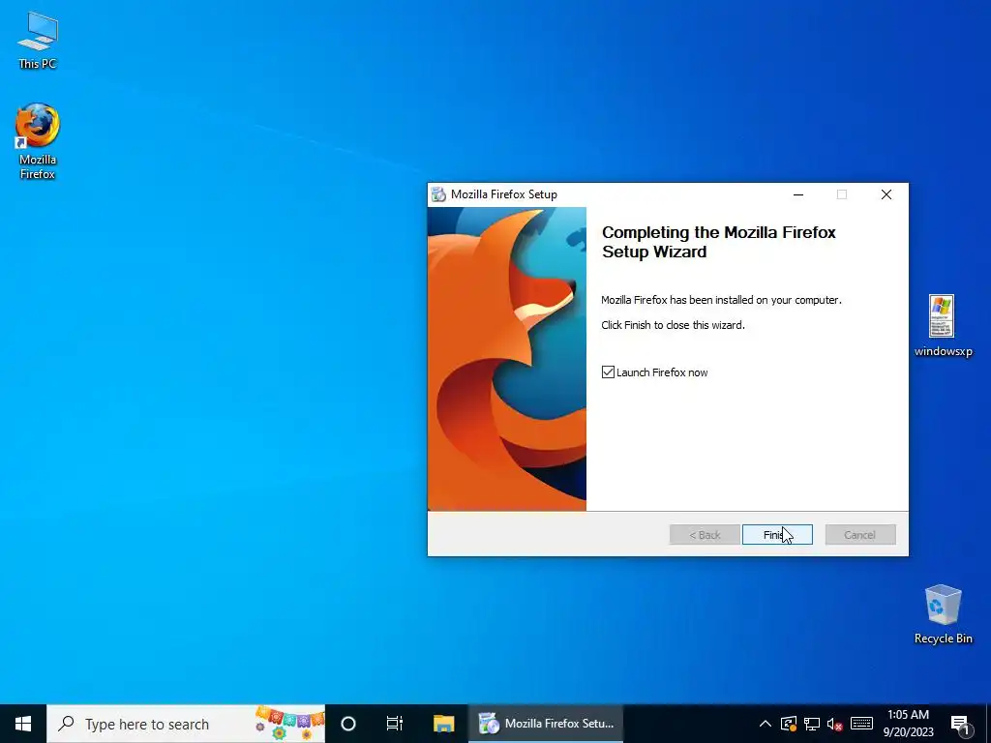Image resolution: width=991 pixels, height=743 pixels.
Task: Focus the Type here to search box
Action: pyautogui.click(x=186, y=724)
